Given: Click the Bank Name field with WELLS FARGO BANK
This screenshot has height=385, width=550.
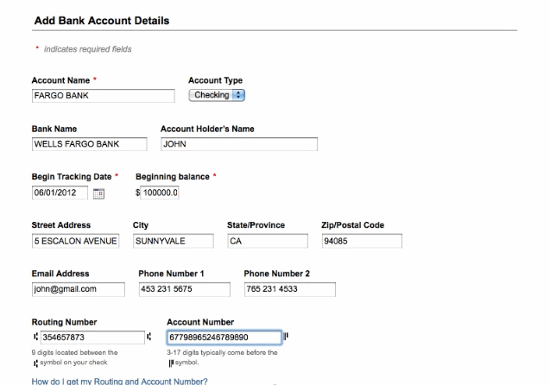Looking at the screenshot, I should pos(90,144).
